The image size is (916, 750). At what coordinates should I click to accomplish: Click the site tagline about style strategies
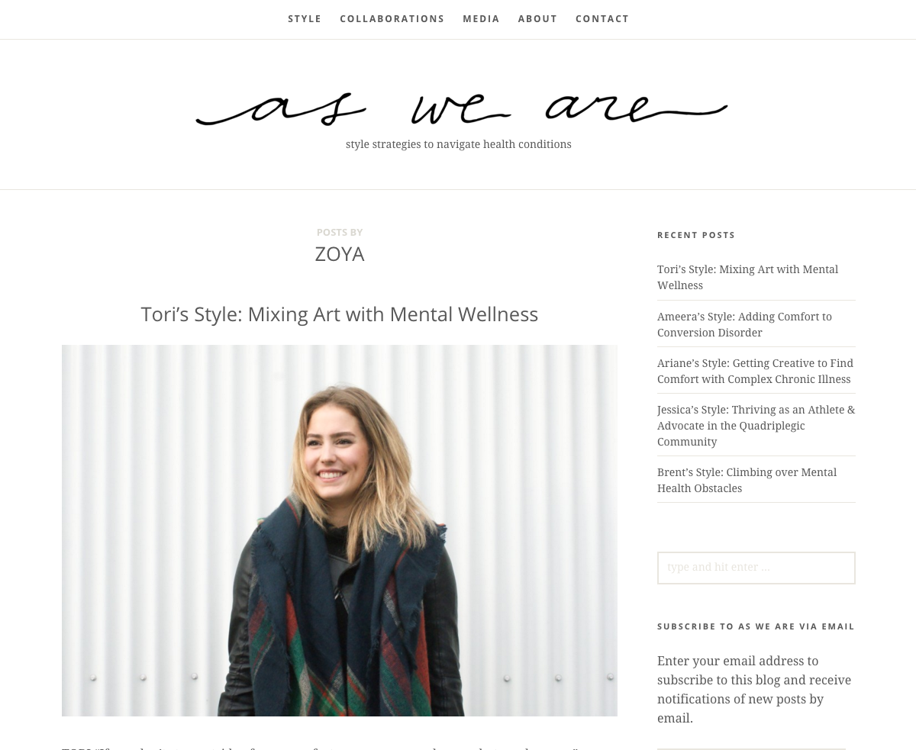(458, 144)
